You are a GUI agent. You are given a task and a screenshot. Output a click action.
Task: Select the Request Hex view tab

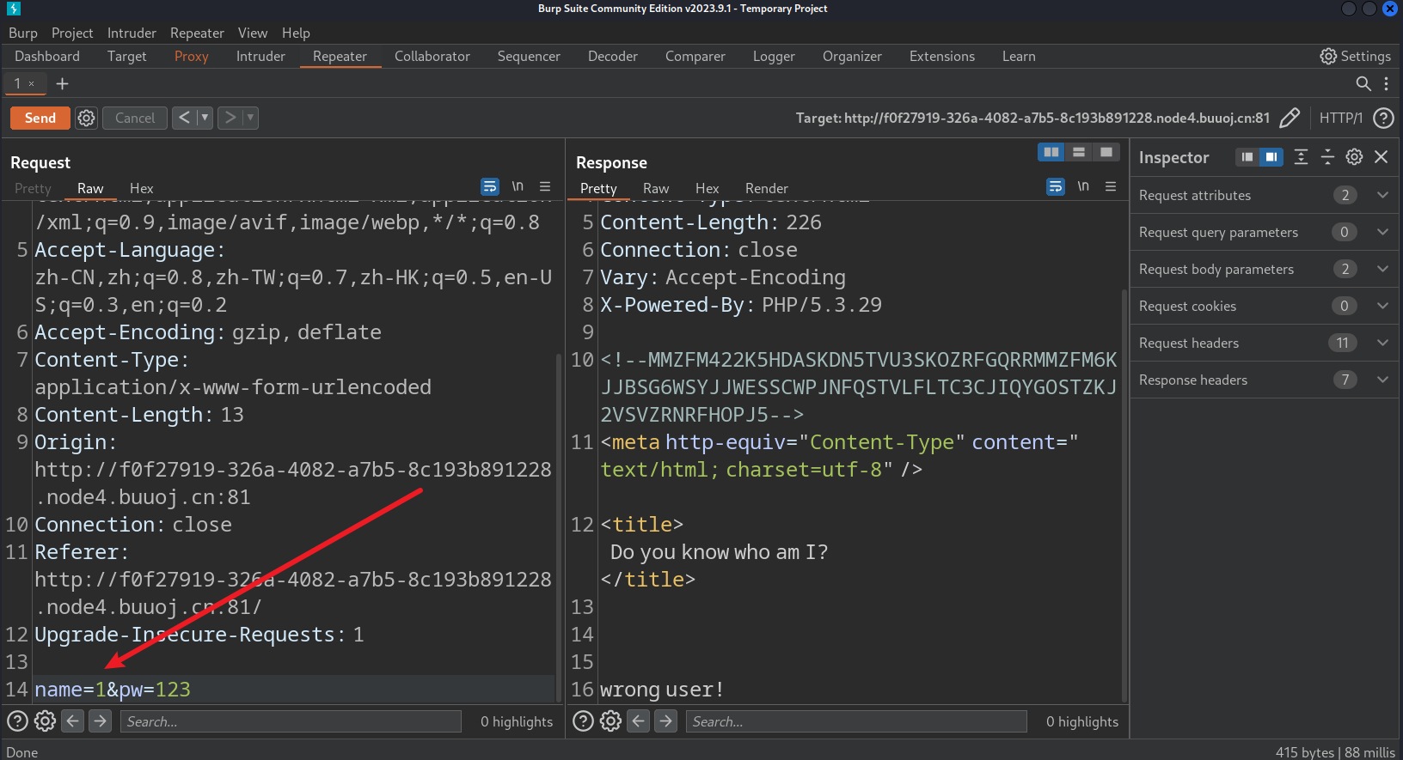(141, 188)
